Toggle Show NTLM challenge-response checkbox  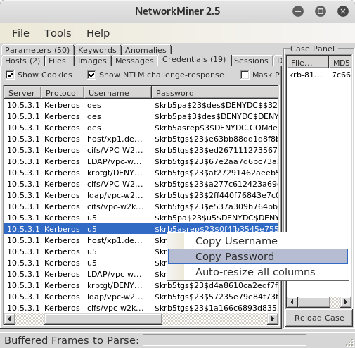pos(91,75)
